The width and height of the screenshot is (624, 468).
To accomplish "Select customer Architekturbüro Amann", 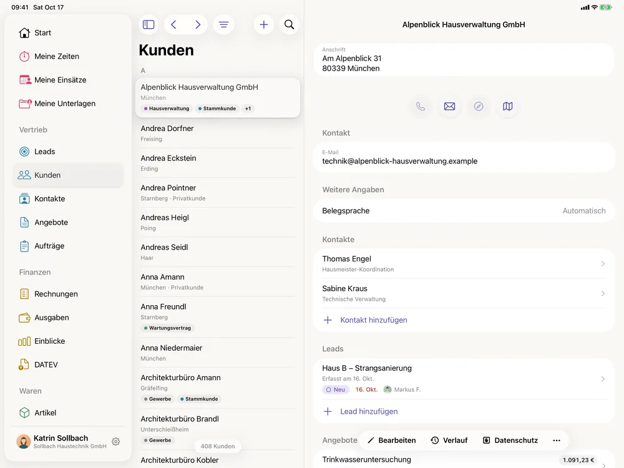I will 218,388.
